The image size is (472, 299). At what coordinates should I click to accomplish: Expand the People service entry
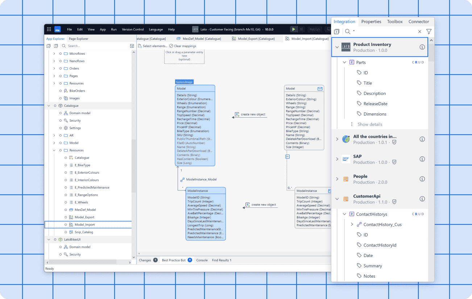(x=337, y=179)
